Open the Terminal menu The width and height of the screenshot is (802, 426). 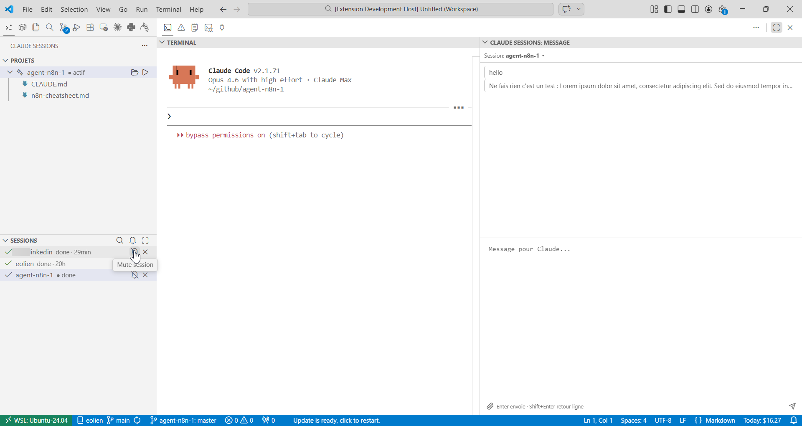(x=168, y=9)
